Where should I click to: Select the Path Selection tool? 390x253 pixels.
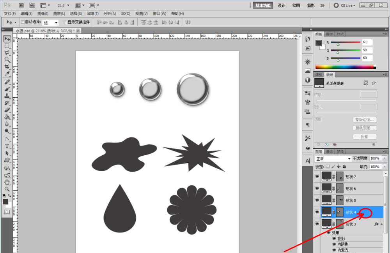(7, 153)
